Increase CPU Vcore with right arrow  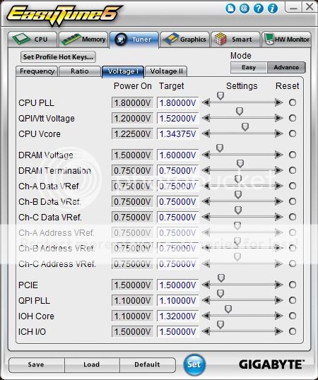tap(278, 133)
